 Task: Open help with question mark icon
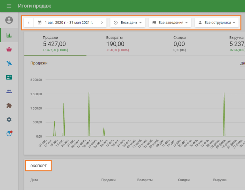[x=9, y=134]
